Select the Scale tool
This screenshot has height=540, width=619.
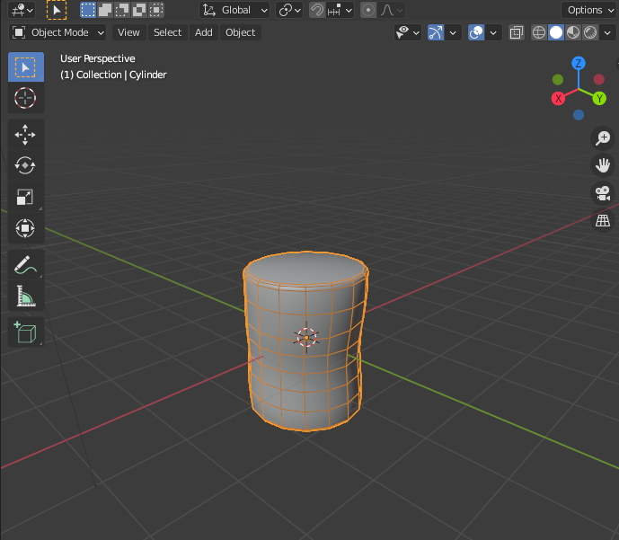click(x=26, y=197)
